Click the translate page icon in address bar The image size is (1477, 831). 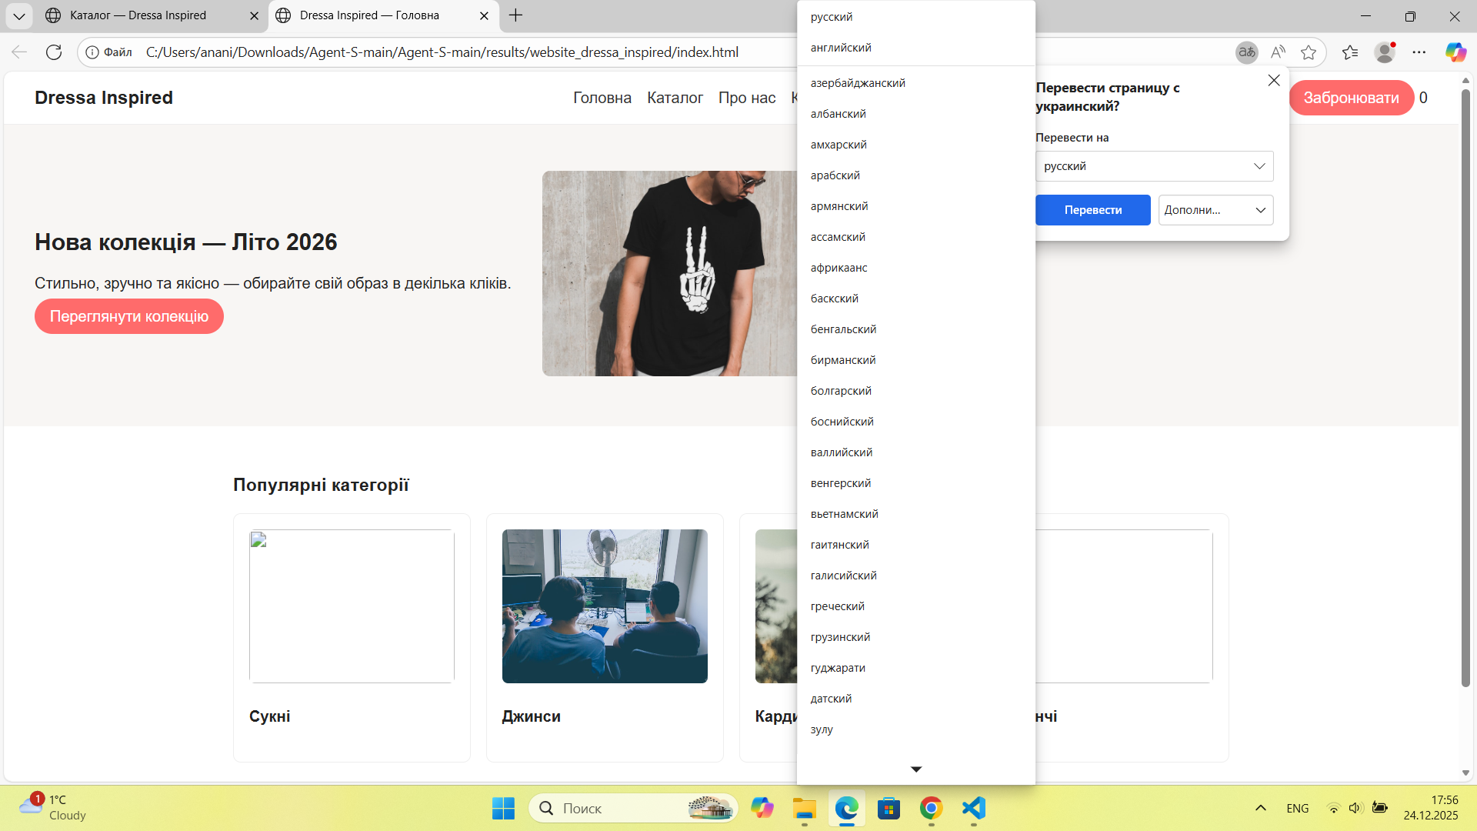1246,52
